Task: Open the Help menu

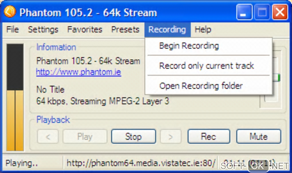Action: click(203, 30)
